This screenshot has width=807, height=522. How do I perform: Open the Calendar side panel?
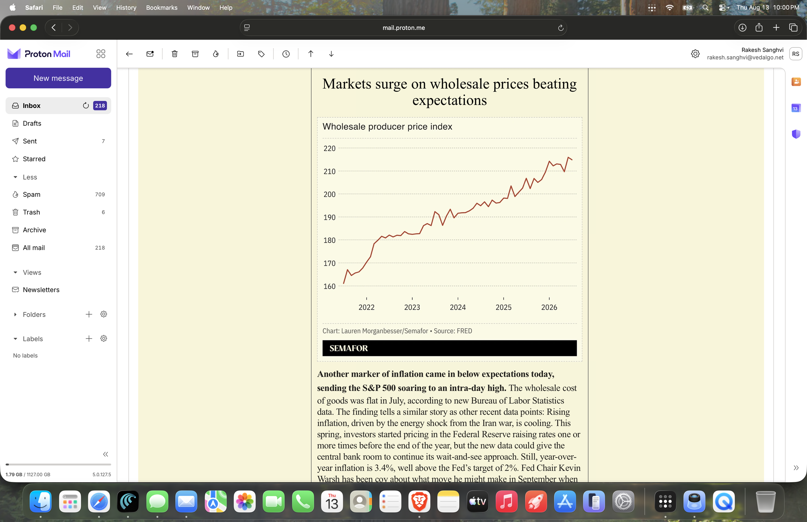[x=796, y=108]
